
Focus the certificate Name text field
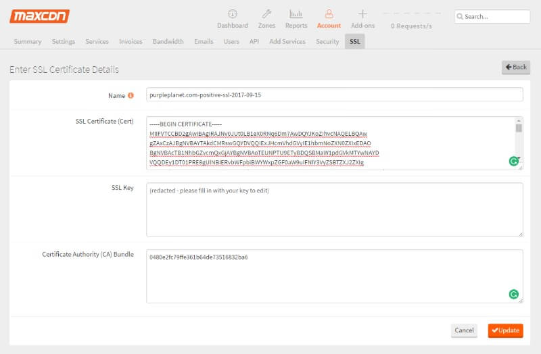coord(334,95)
